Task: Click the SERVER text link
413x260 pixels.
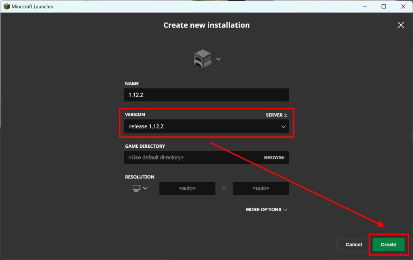Action: [274, 115]
